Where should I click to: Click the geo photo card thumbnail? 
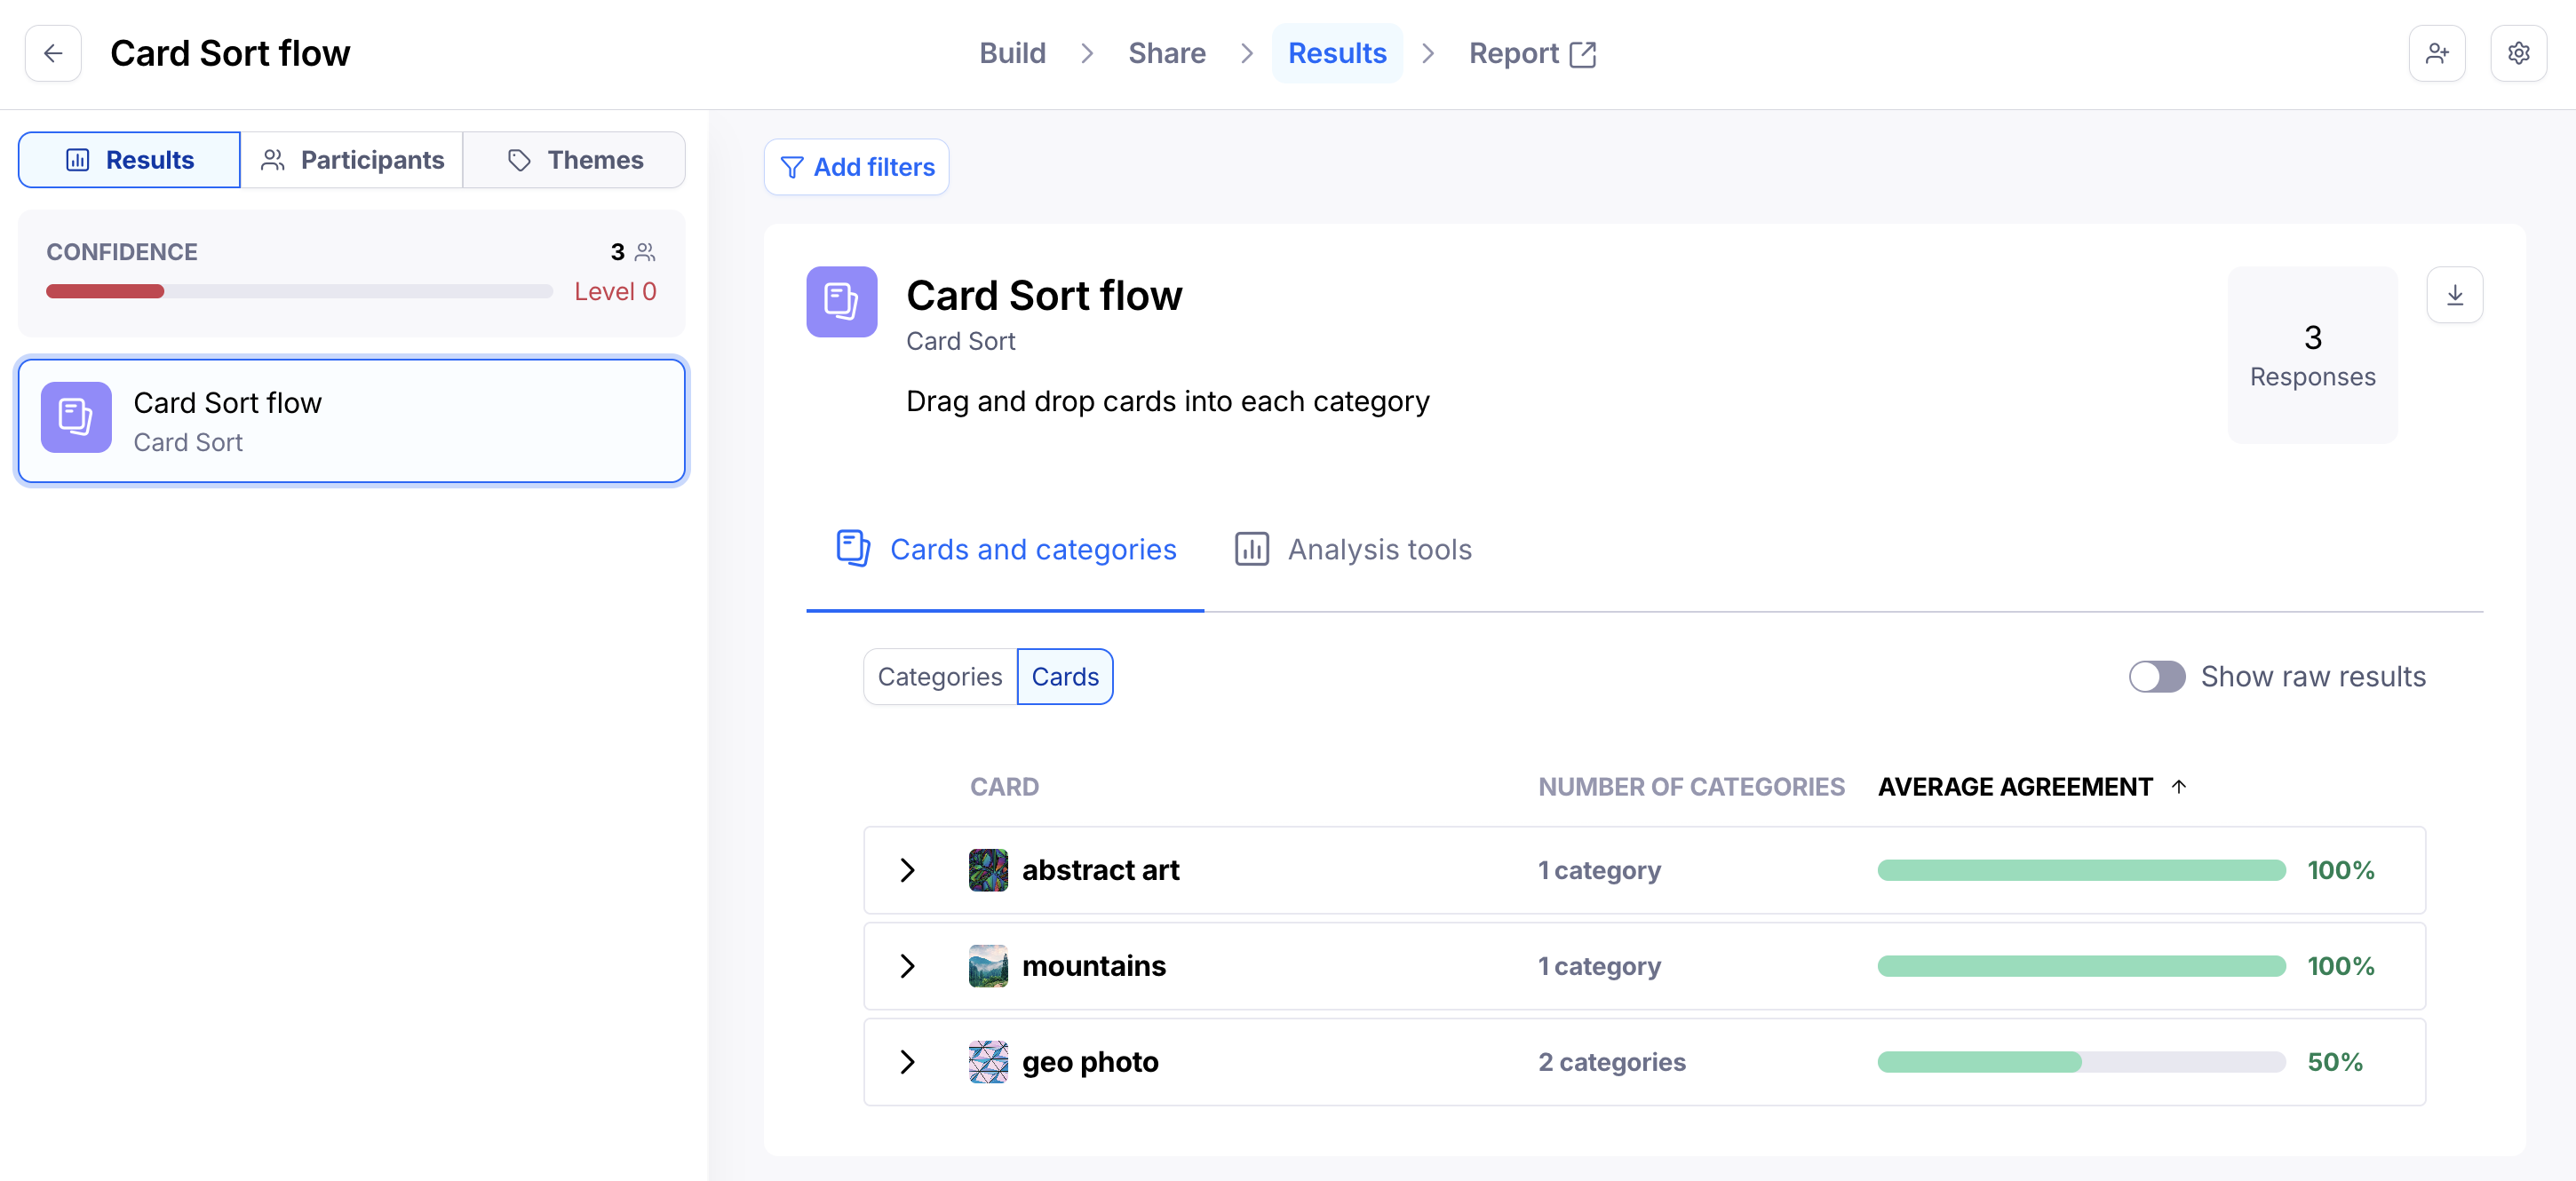[x=987, y=1062]
